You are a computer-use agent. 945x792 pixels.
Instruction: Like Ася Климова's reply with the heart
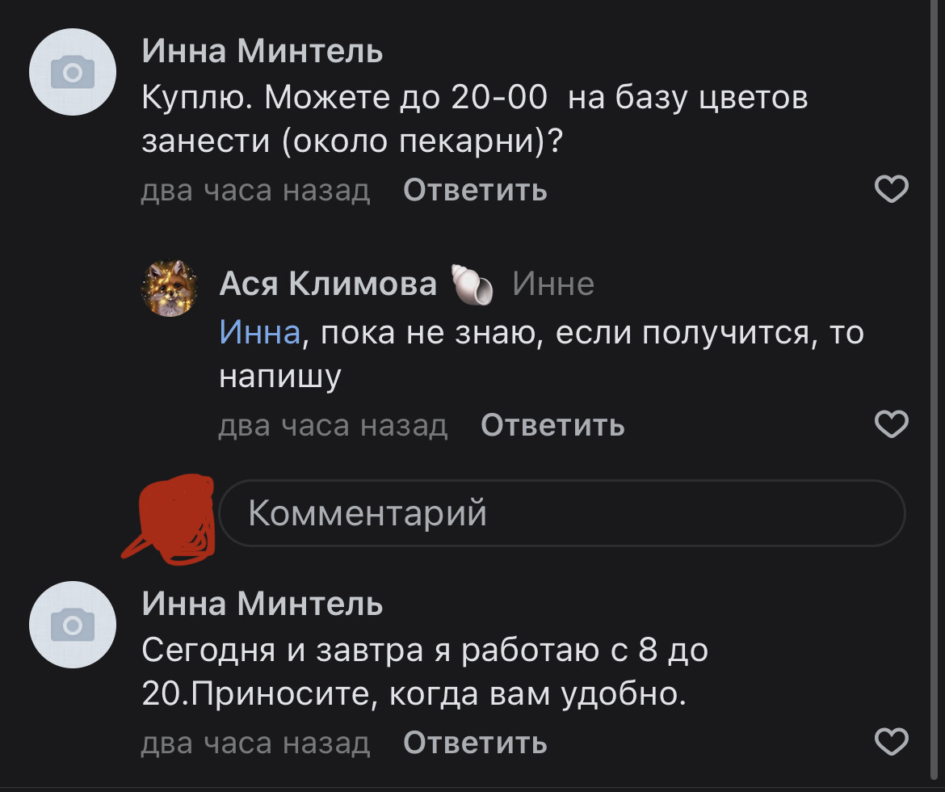click(892, 425)
